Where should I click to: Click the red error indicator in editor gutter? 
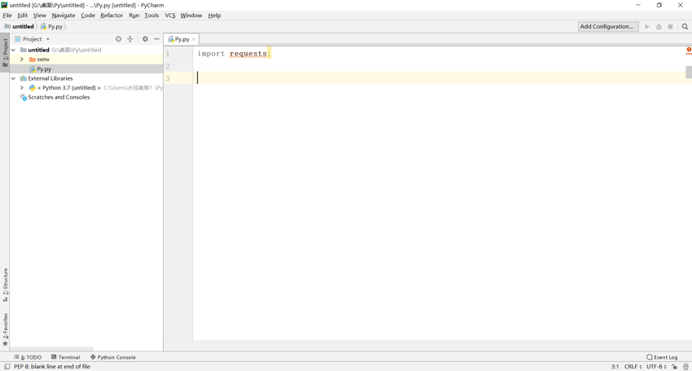point(688,50)
